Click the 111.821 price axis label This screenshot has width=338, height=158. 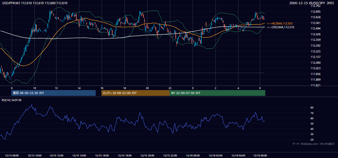point(315,85)
